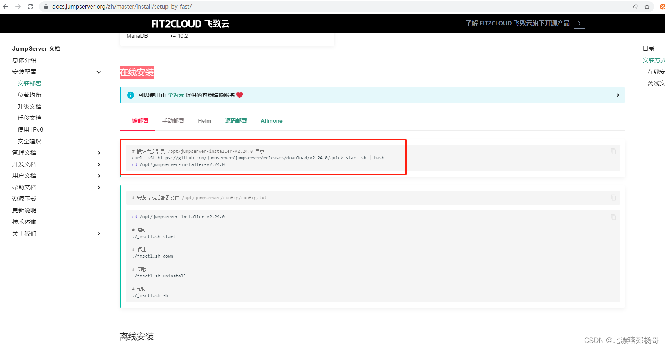
Task: Click the FIT2CLOUD 飞致云 logo
Action: tap(190, 24)
